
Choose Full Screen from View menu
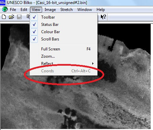(x=64, y=49)
